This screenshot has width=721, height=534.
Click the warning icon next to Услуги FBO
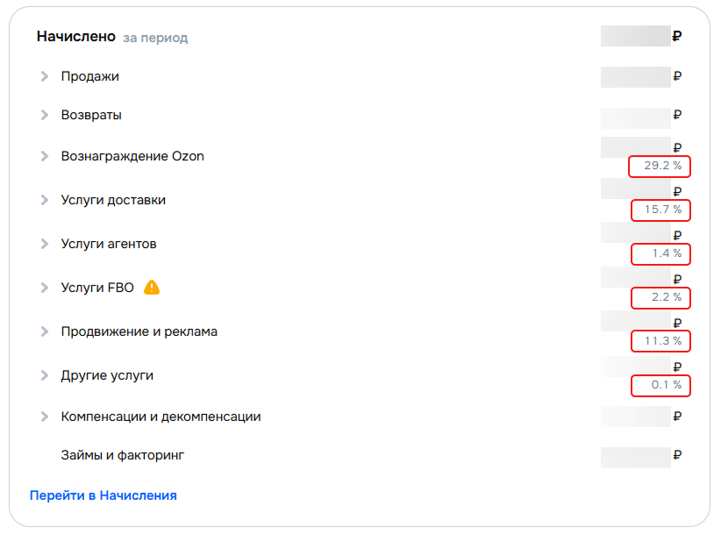point(151,287)
